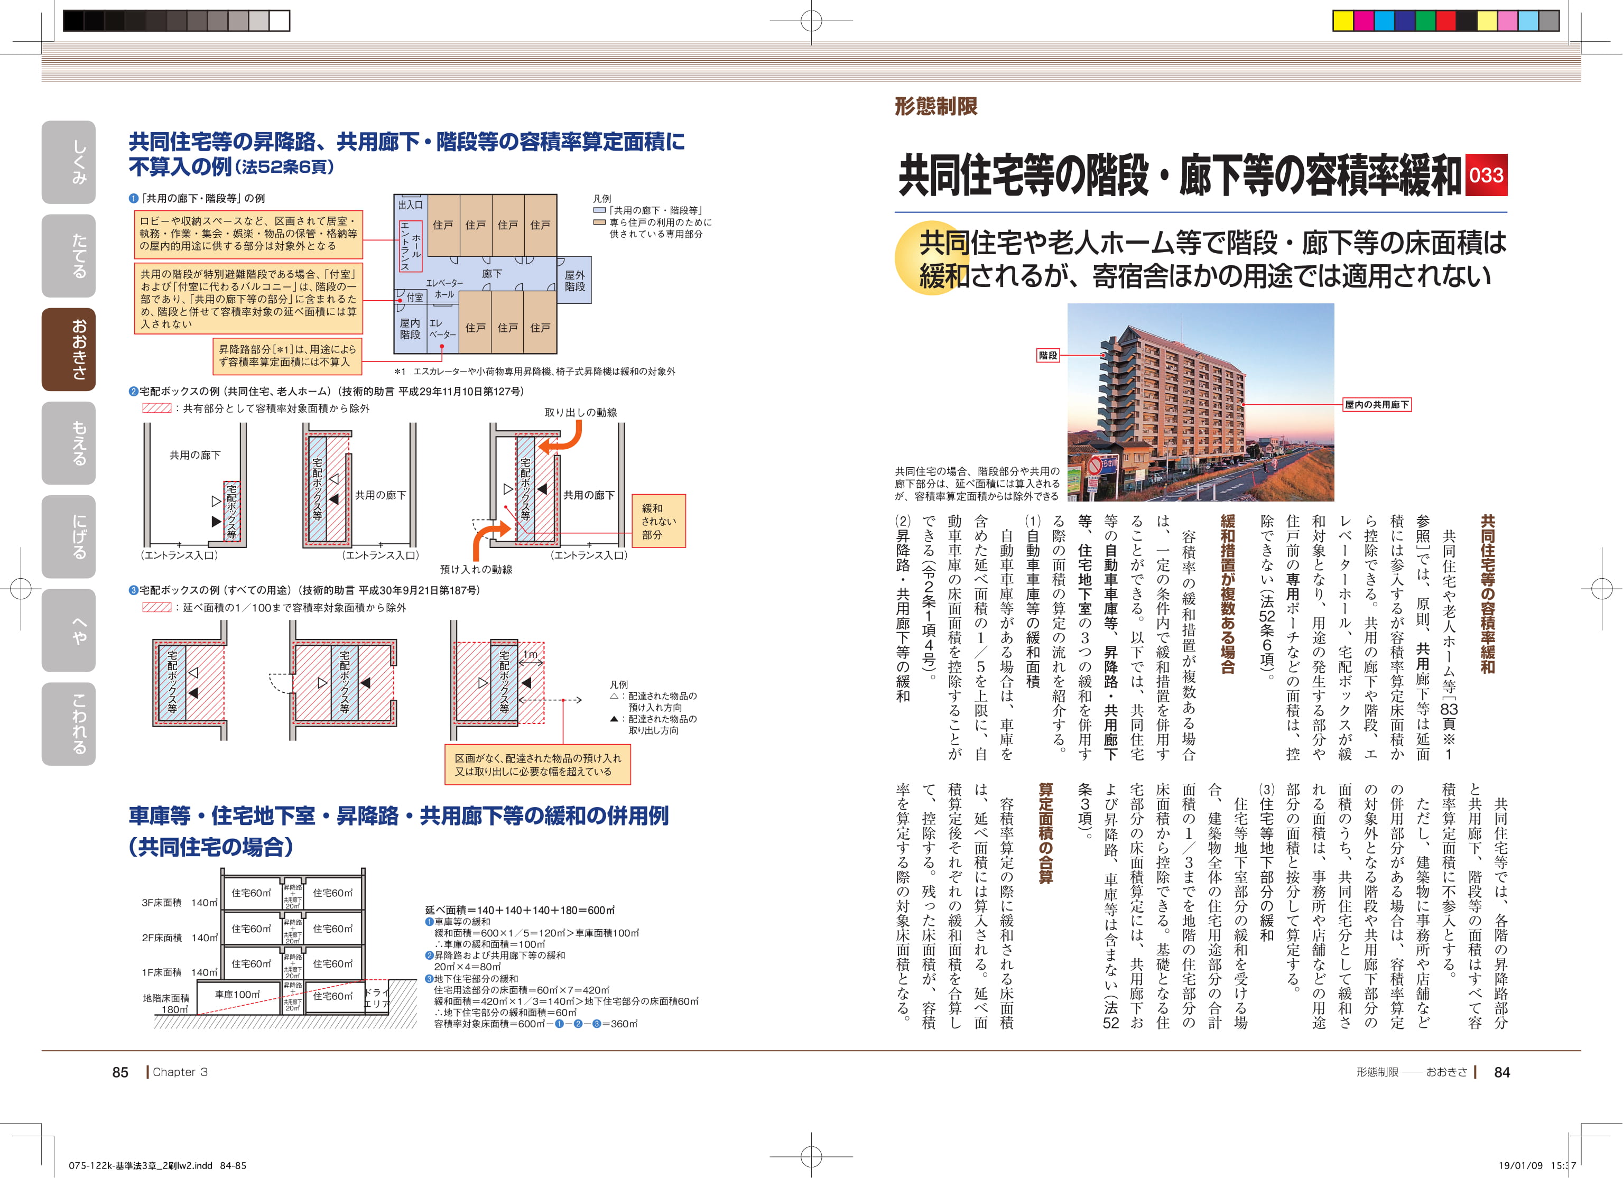
Task: Click the bottom center registration mark
Action: (x=812, y=1156)
